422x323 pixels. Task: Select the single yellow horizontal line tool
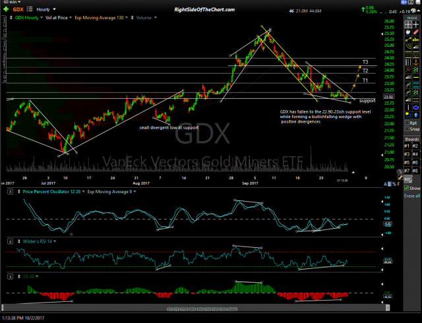coord(416,77)
